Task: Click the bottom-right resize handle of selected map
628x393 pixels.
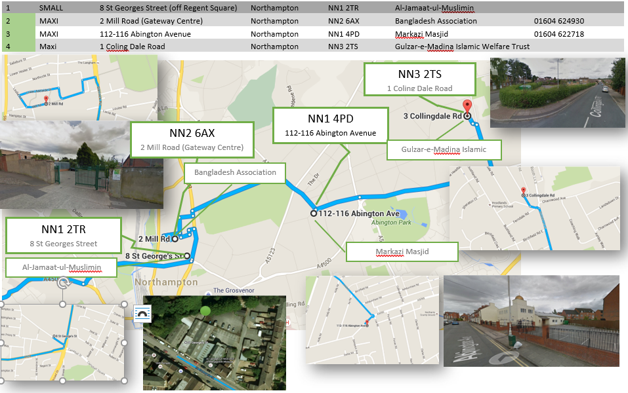Action: tap(125, 380)
